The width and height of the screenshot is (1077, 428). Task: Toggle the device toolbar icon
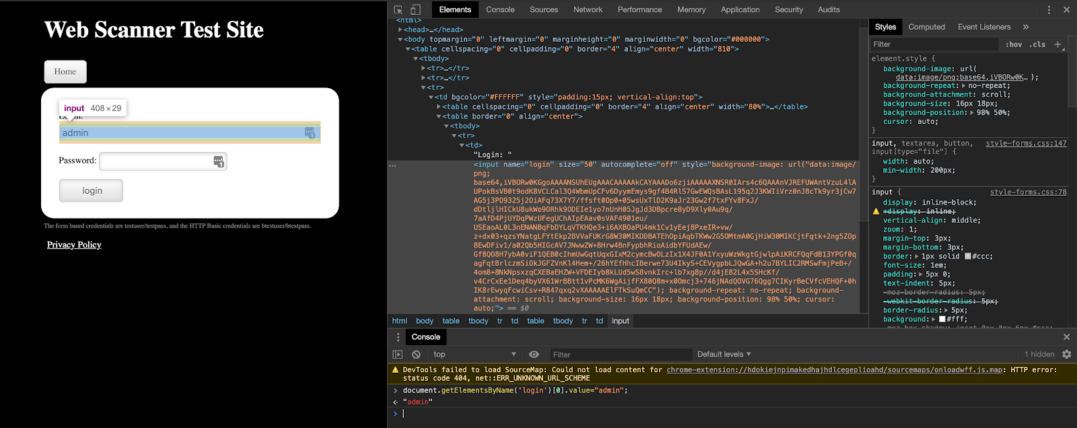pos(415,9)
